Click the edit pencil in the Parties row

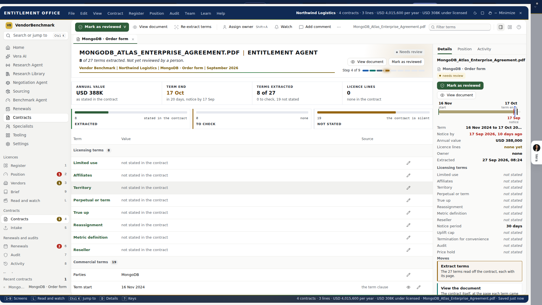408,275
